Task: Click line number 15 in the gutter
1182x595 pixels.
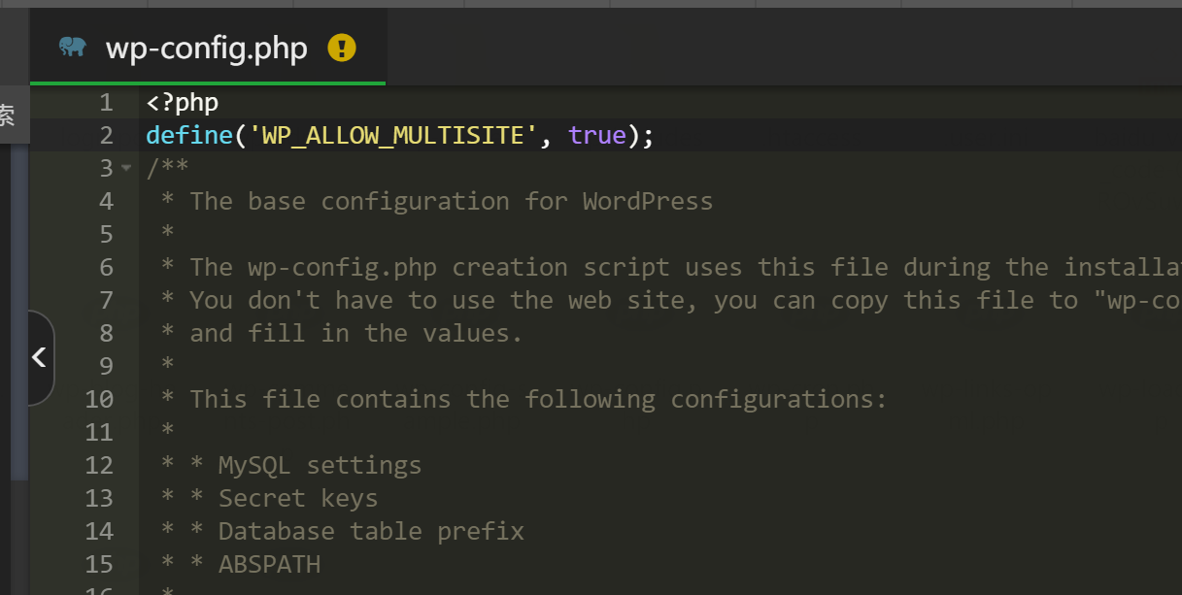Action: [x=99, y=564]
